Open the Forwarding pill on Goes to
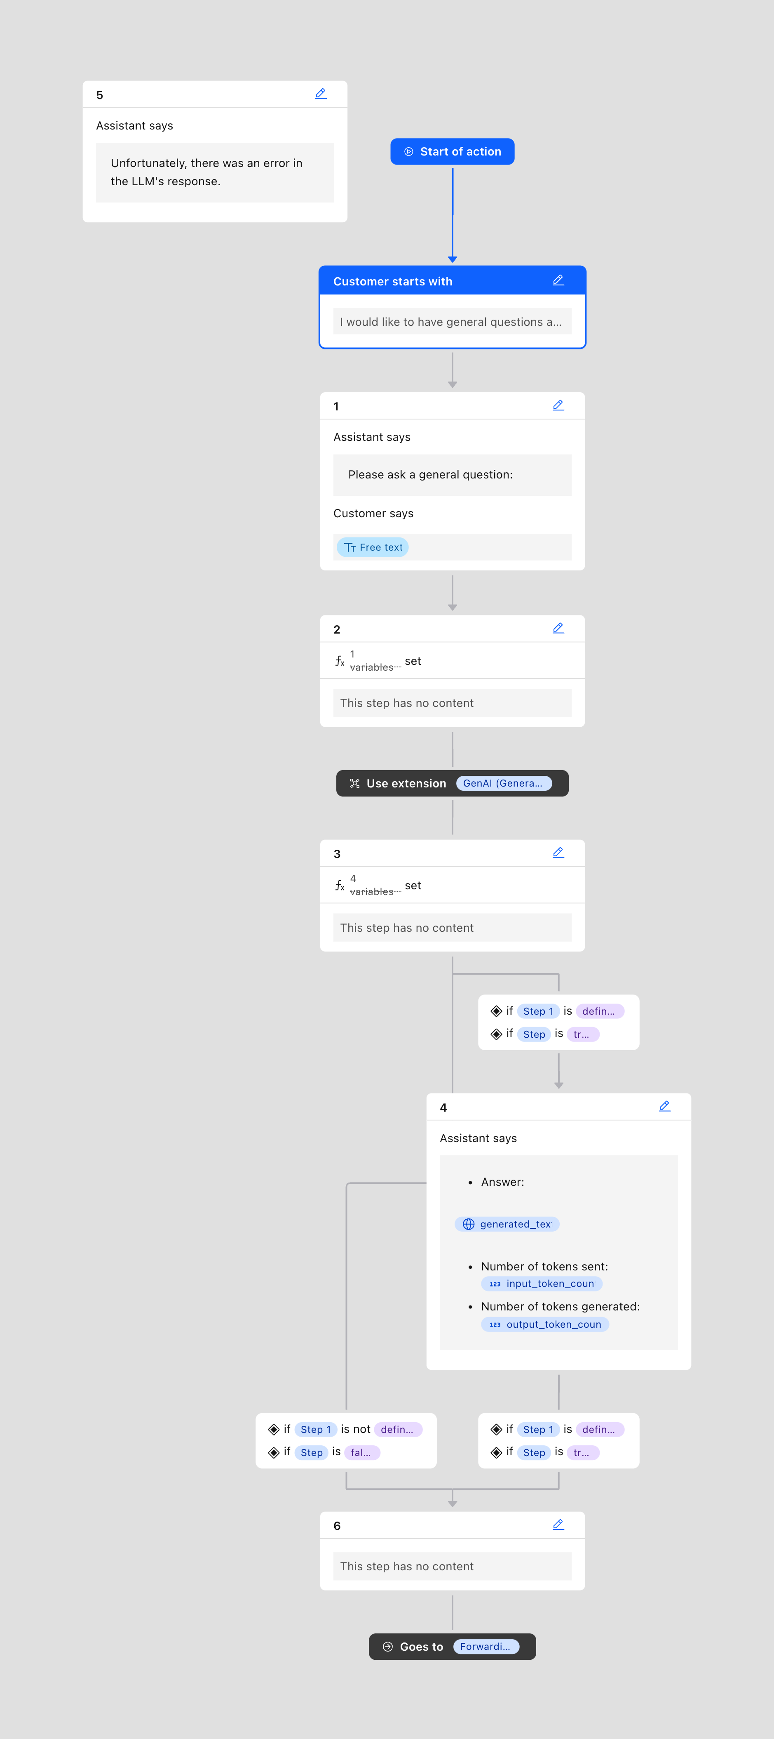The width and height of the screenshot is (774, 1739). 487,1647
